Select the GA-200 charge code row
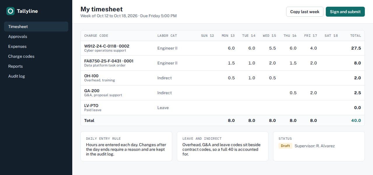The image size is (373, 175). click(223, 93)
